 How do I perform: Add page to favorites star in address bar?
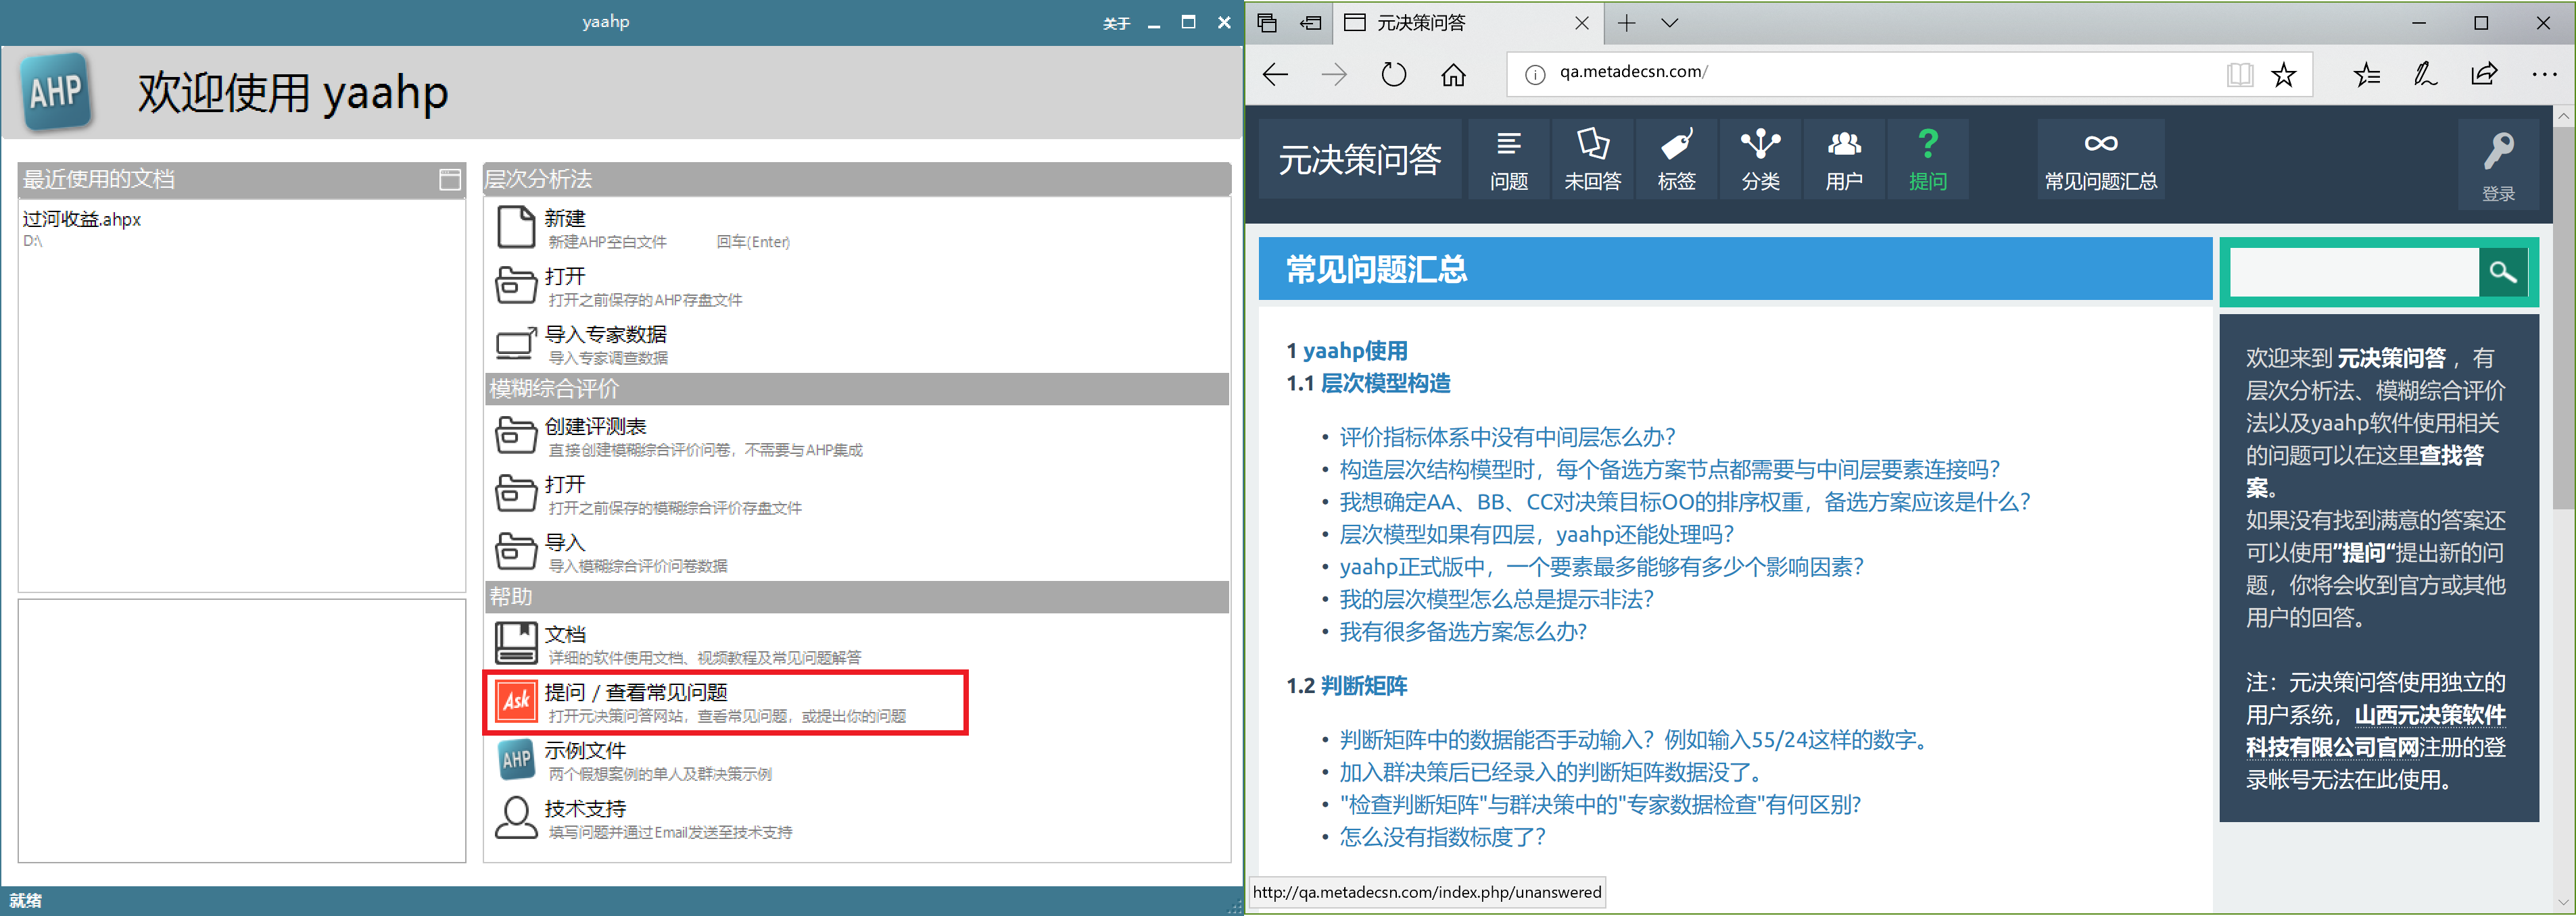(2283, 74)
